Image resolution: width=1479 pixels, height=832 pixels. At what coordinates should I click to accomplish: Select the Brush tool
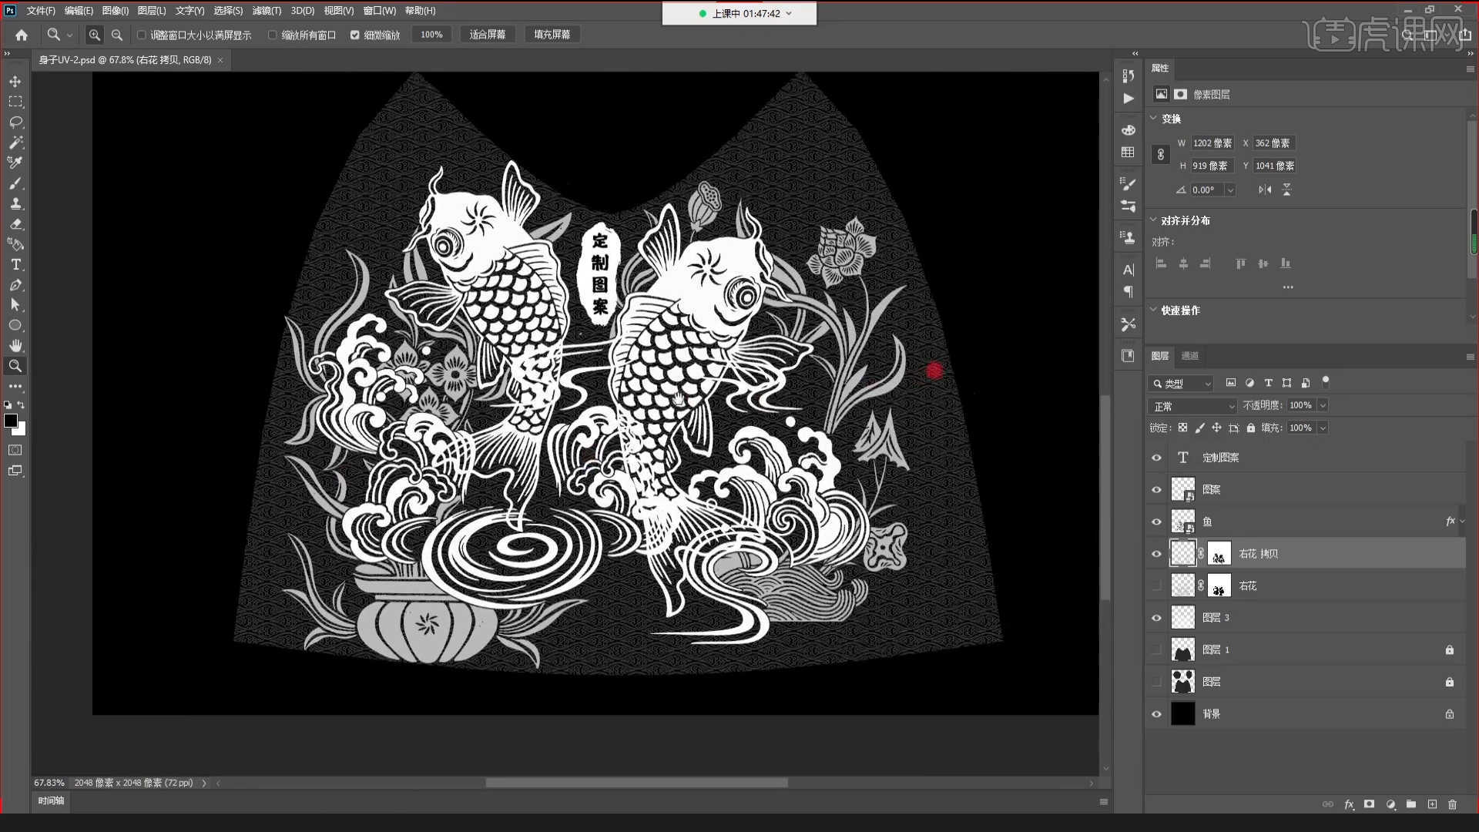coord(15,183)
